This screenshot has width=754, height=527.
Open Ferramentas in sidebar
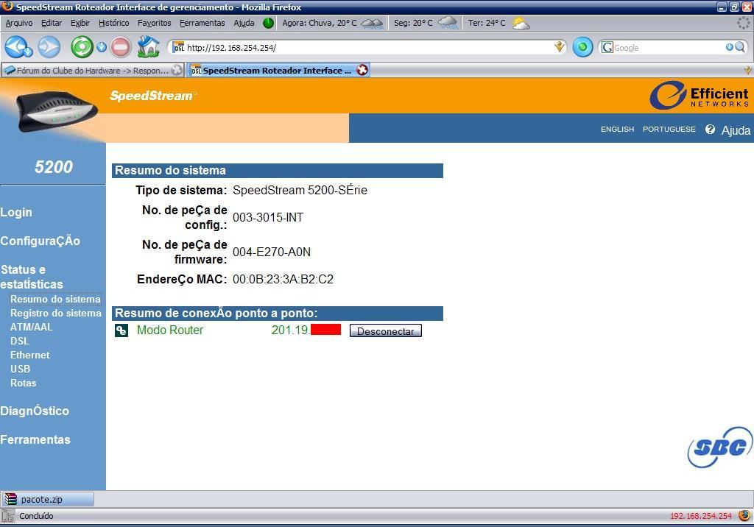pos(35,439)
